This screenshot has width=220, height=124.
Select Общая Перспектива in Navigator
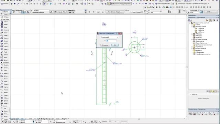coord(200,43)
